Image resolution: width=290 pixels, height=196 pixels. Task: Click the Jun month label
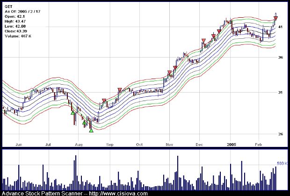(19, 145)
